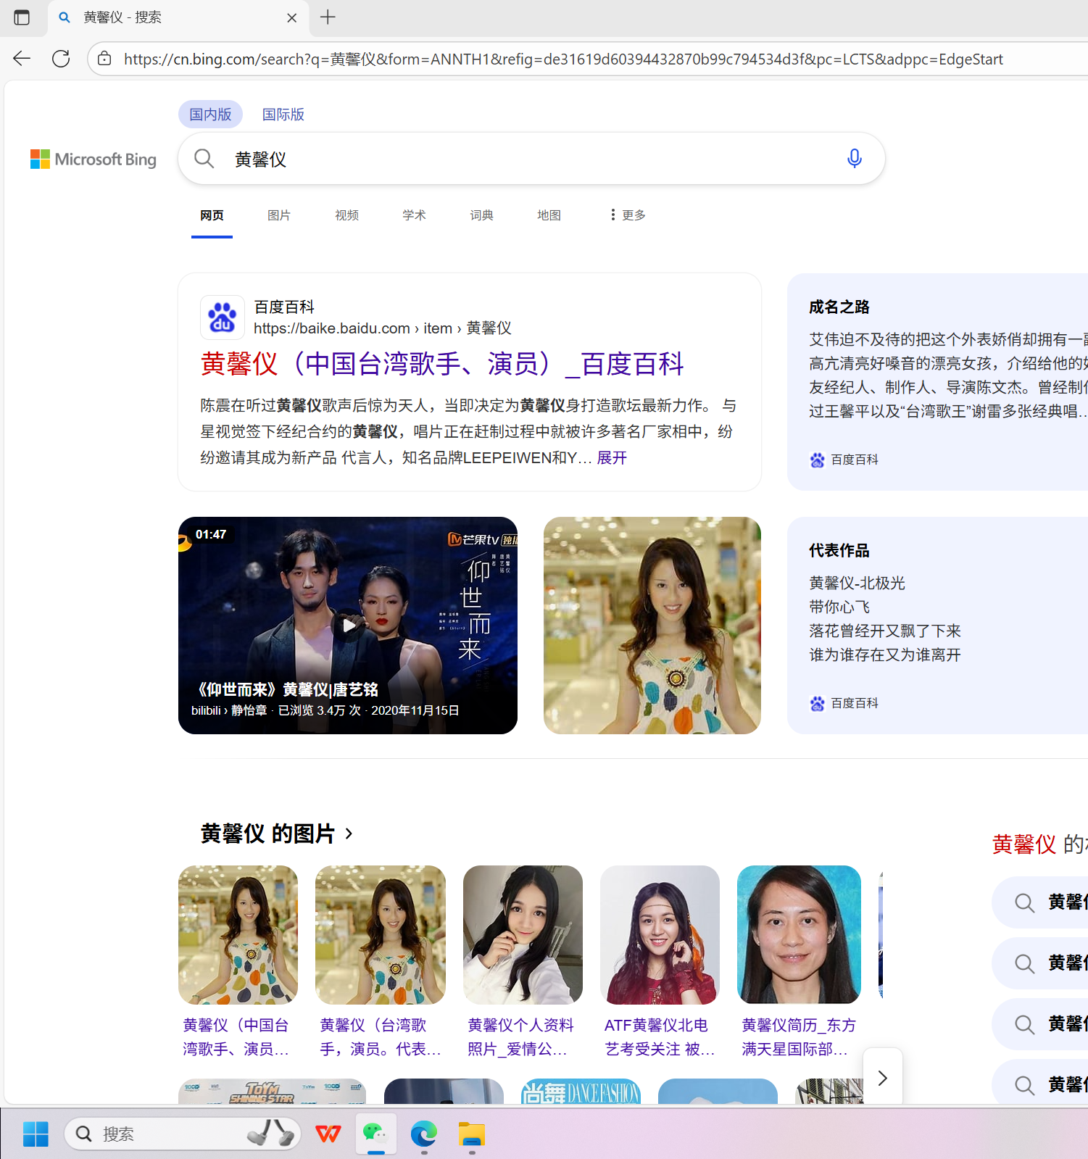Open 成名之路 card 百度百科 source
Viewport: 1088px width, 1159px height.
coord(844,460)
